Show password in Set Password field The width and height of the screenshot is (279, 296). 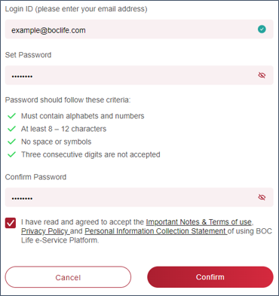pyautogui.click(x=262, y=75)
